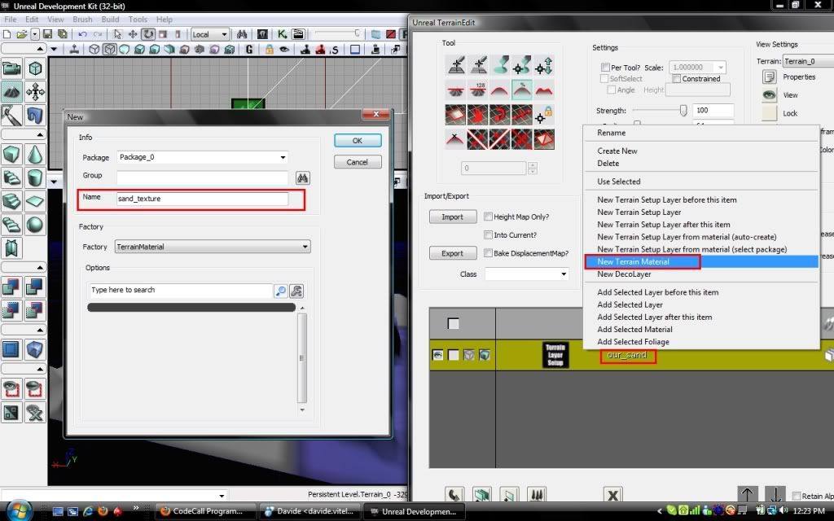Check the Per Tool? checkbox

click(605, 68)
